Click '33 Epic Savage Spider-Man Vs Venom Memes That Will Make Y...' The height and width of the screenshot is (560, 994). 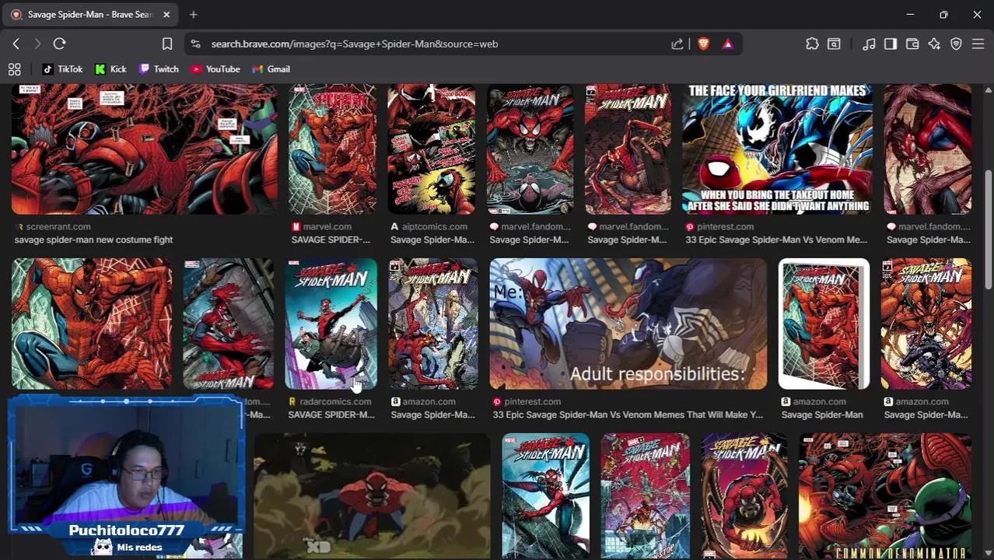pyautogui.click(x=628, y=415)
